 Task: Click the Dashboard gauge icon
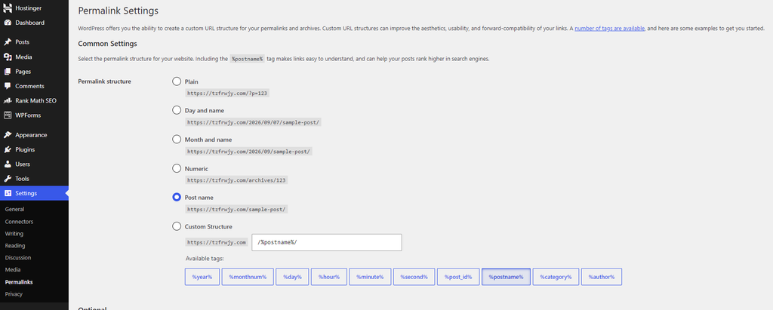click(8, 23)
